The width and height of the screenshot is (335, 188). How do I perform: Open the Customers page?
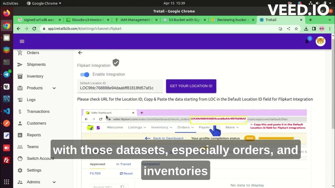tap(36, 123)
